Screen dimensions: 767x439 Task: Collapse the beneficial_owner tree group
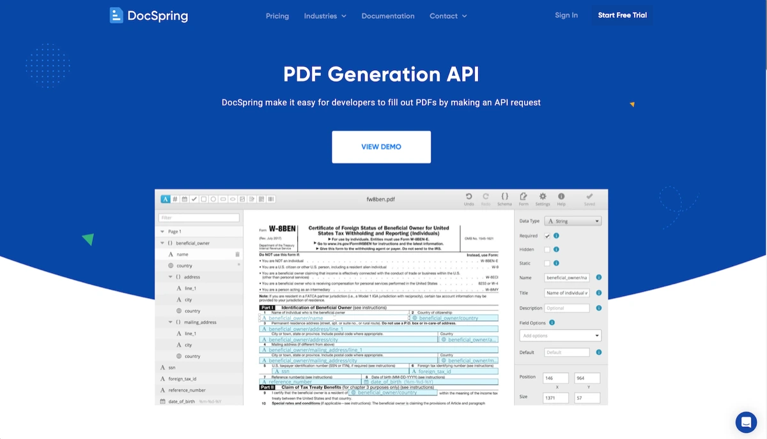click(163, 243)
